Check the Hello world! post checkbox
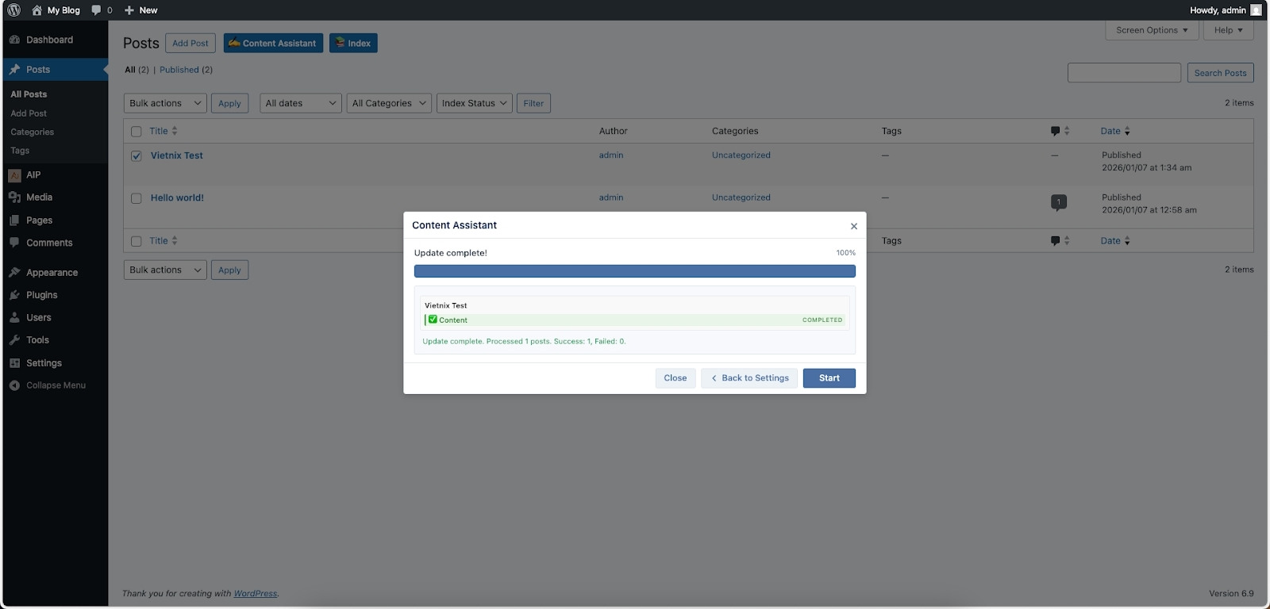Viewport: 1270px width, 609px height. tap(137, 198)
